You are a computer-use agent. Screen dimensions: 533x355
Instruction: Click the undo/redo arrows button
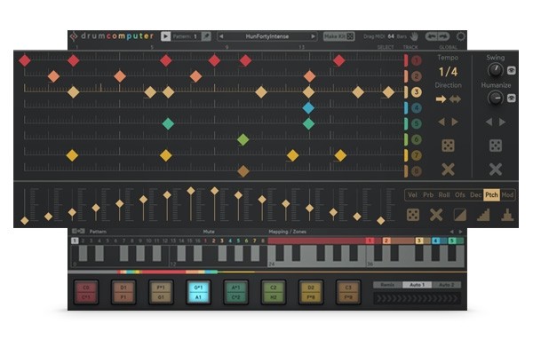click(x=437, y=36)
